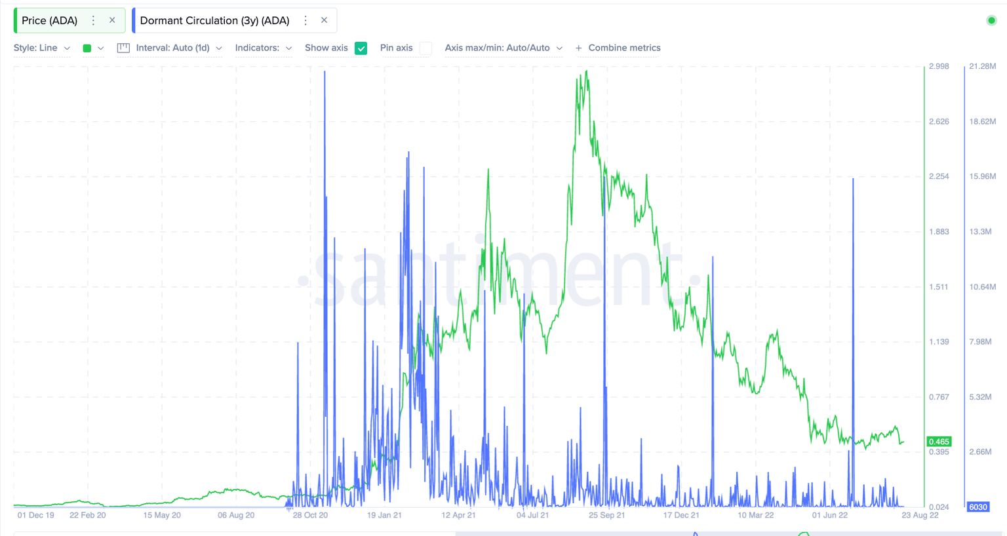Screen dimensions: 1007x536
Task: Click the 10 Mar 22 date label
Action: (x=756, y=515)
